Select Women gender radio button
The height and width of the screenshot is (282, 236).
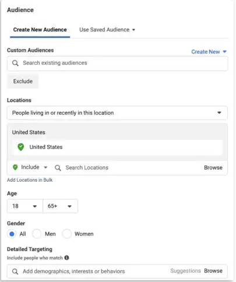tap(66, 234)
